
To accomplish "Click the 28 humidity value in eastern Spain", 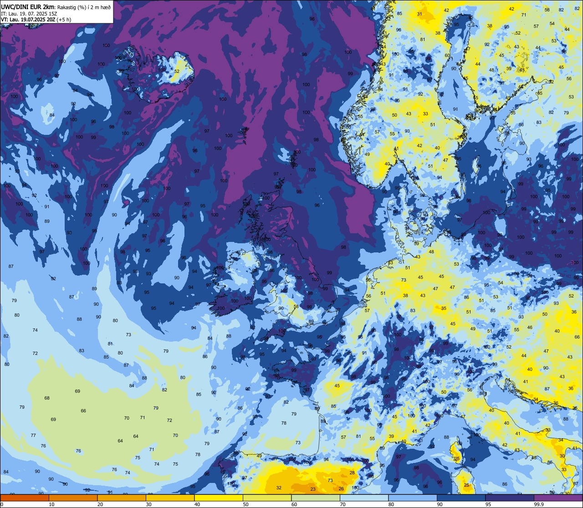I will [x=352, y=473].
